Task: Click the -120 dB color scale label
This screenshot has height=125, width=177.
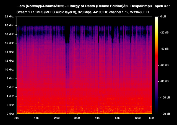Action: pyautogui.click(x=165, y=114)
